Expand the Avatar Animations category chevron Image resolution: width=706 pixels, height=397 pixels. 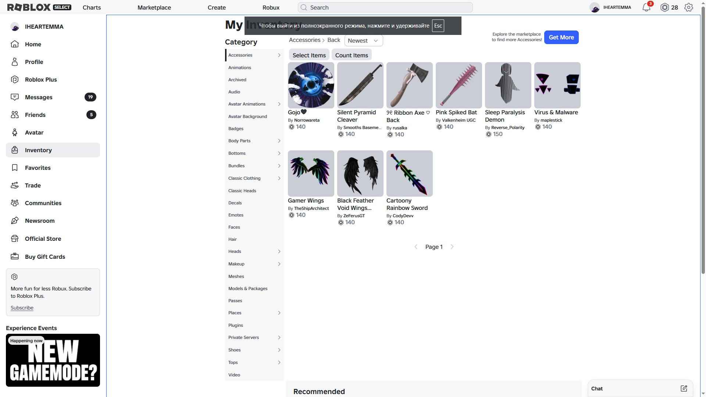click(x=279, y=104)
